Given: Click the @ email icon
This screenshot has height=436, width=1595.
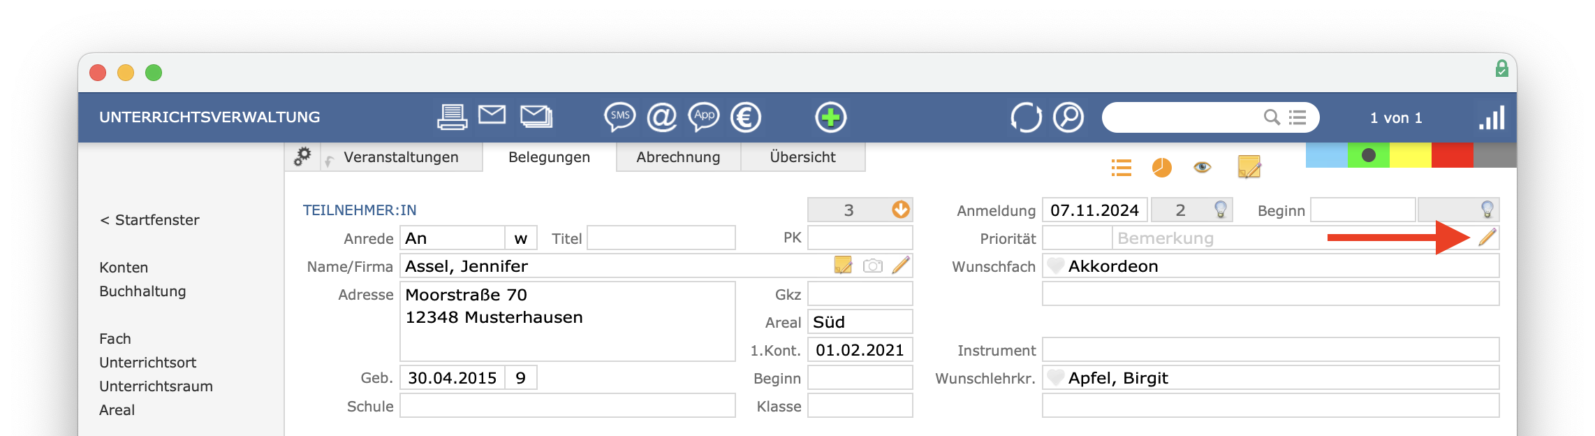Looking at the screenshot, I should 662,117.
